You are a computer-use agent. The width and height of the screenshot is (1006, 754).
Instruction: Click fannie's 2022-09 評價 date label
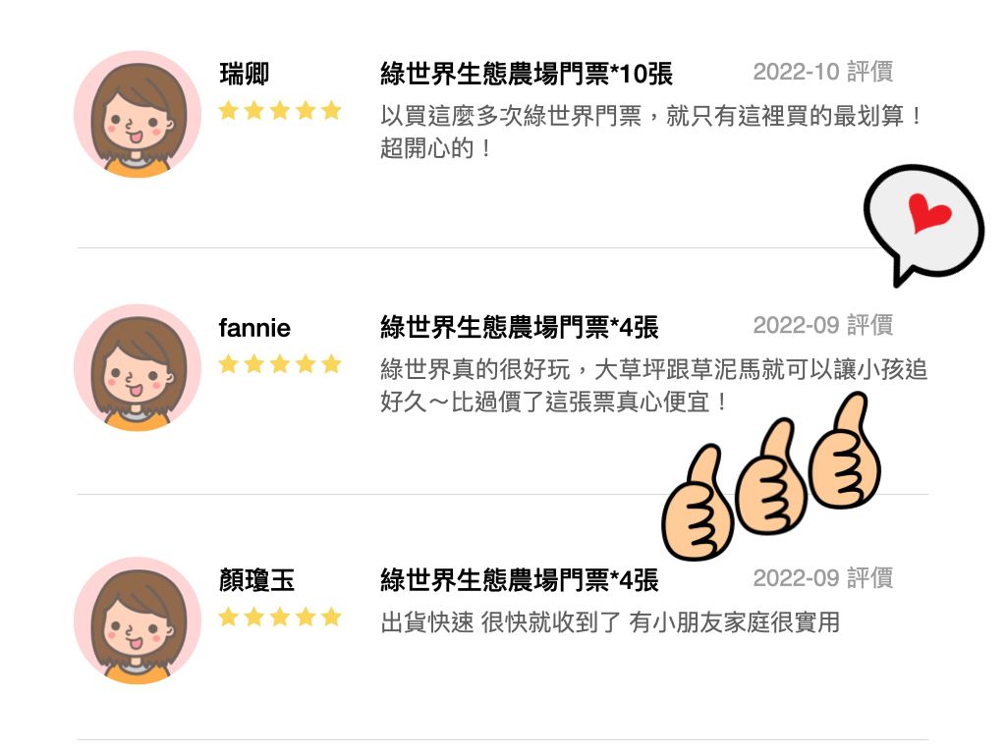(x=823, y=325)
